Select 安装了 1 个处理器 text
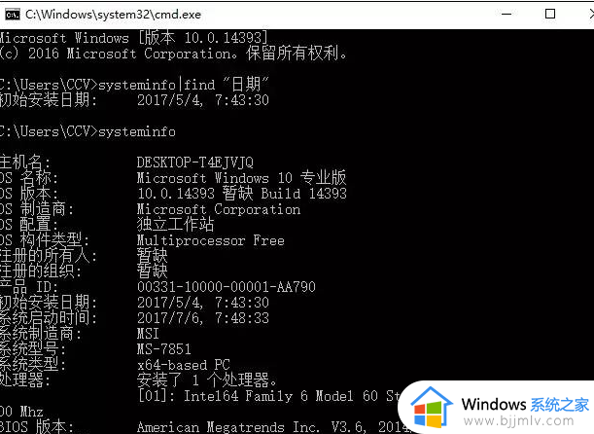This screenshot has height=434, width=594. pos(207,380)
